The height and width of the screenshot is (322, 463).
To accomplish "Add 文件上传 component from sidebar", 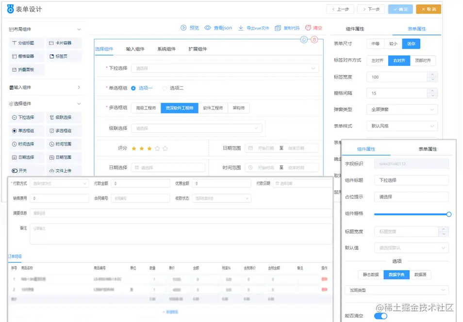I will 64,171.
